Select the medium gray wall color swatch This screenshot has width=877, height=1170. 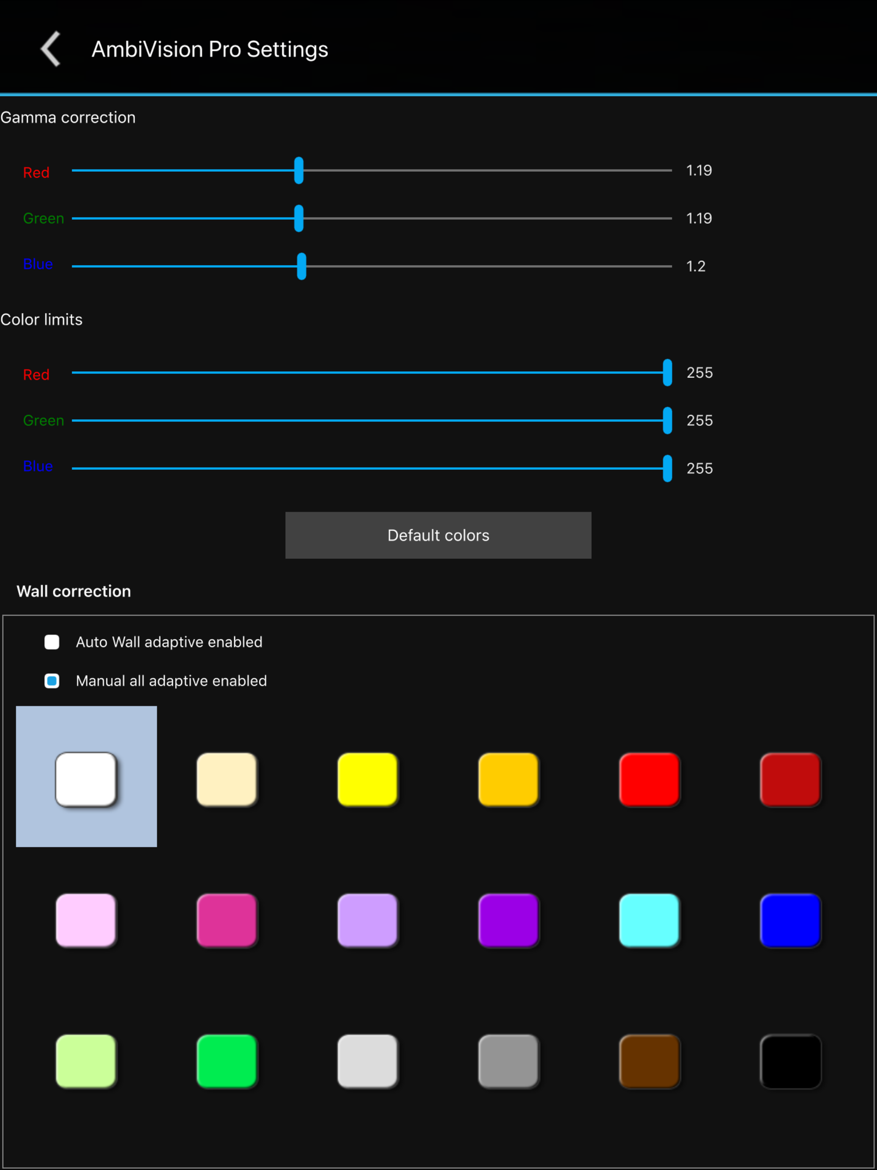pos(508,1061)
